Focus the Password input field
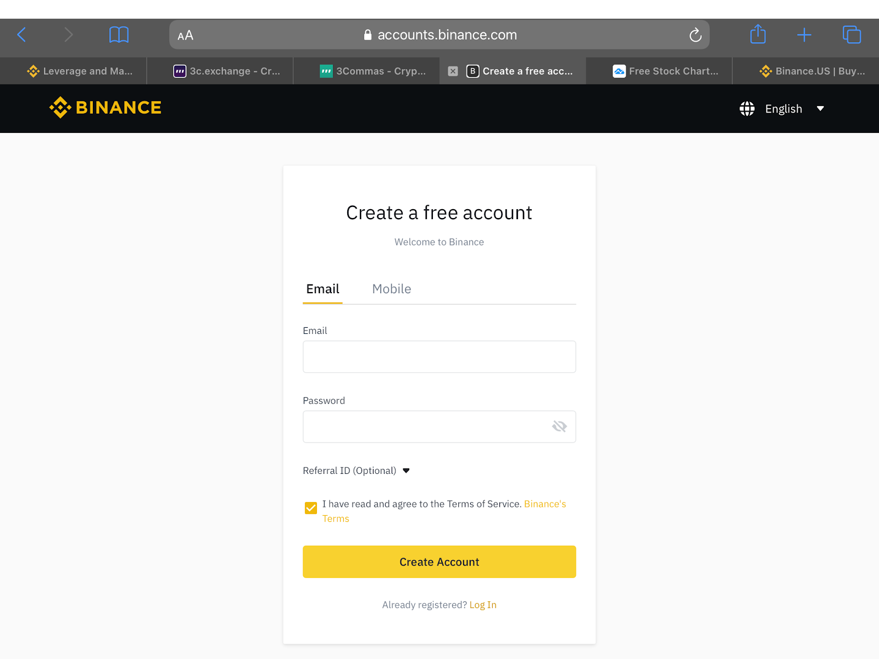879x659 pixels. click(x=439, y=427)
